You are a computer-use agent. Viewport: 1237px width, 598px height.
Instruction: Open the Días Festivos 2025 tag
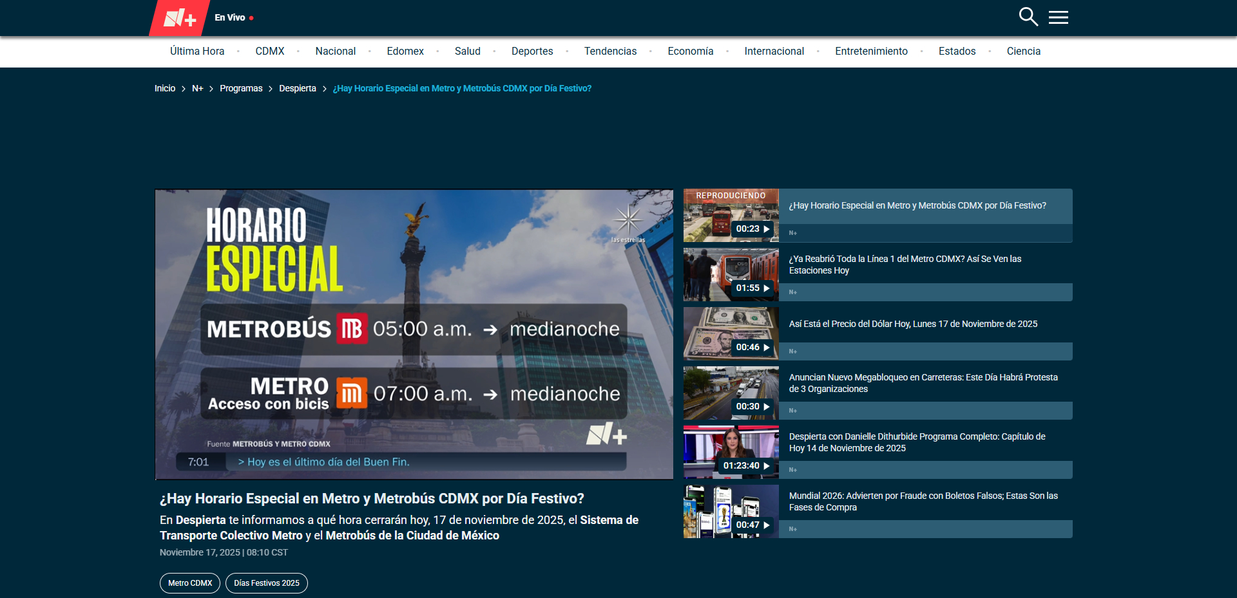[267, 583]
